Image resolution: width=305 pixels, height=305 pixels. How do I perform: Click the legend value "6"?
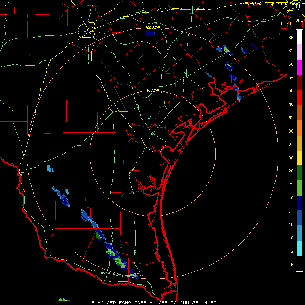pyautogui.click(x=292, y=238)
